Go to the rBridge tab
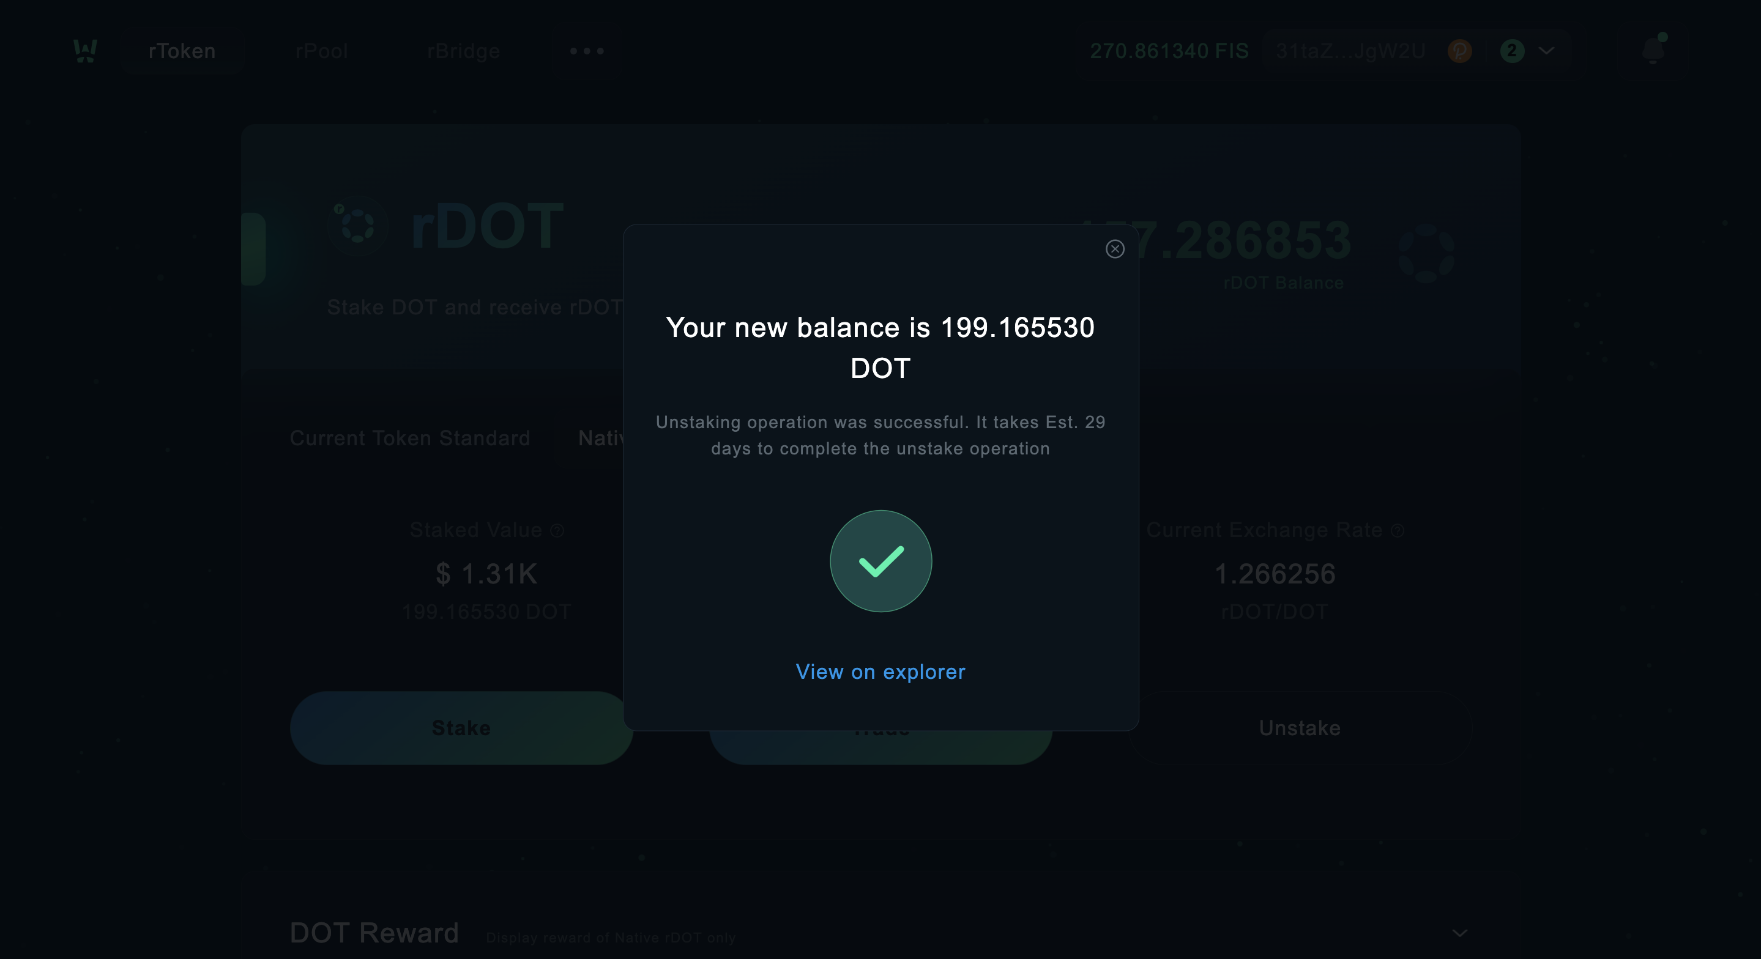The image size is (1761, 959). pyautogui.click(x=463, y=51)
